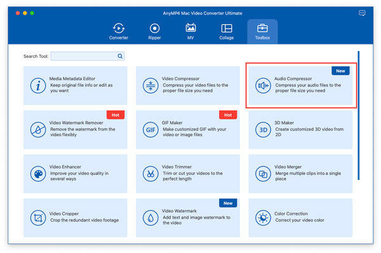The width and height of the screenshot is (381, 253).
Task: Click "Improve your video quality" description
Action: point(79,176)
